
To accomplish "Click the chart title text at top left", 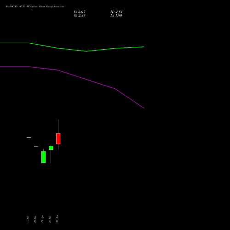I will pyautogui.click(x=35, y=7).
